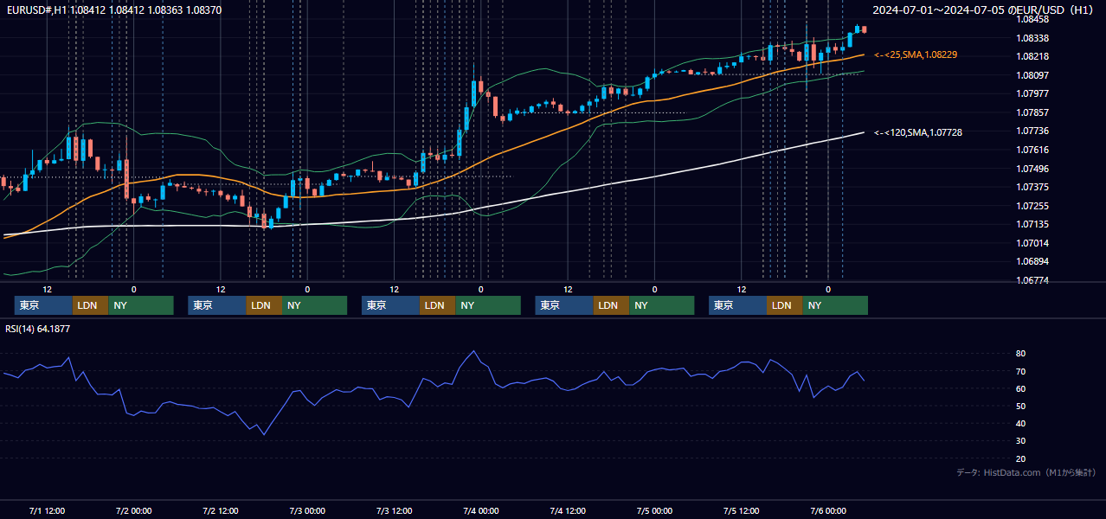Click price axis value 1.06774

point(1032,280)
